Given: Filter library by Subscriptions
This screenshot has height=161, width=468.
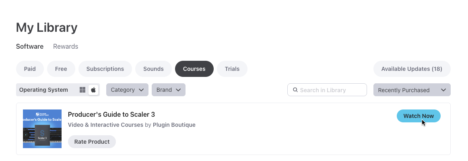Looking at the screenshot, I should click(105, 69).
